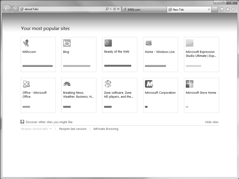
Task: Click Discover other sites you might like
Action: [49, 122]
